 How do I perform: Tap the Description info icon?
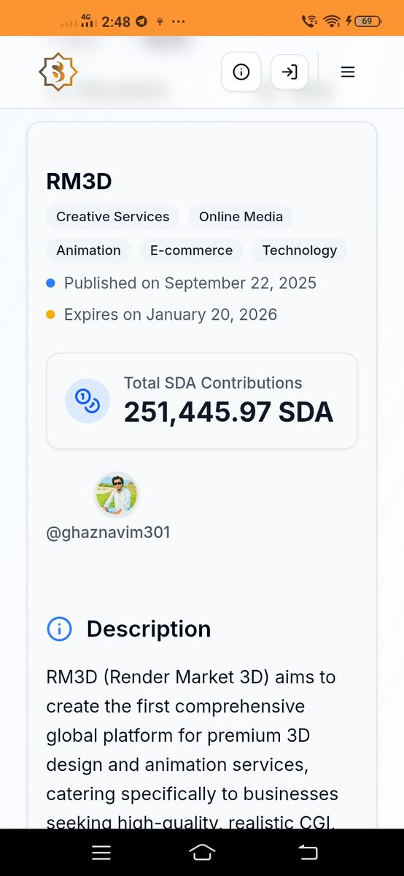60,629
